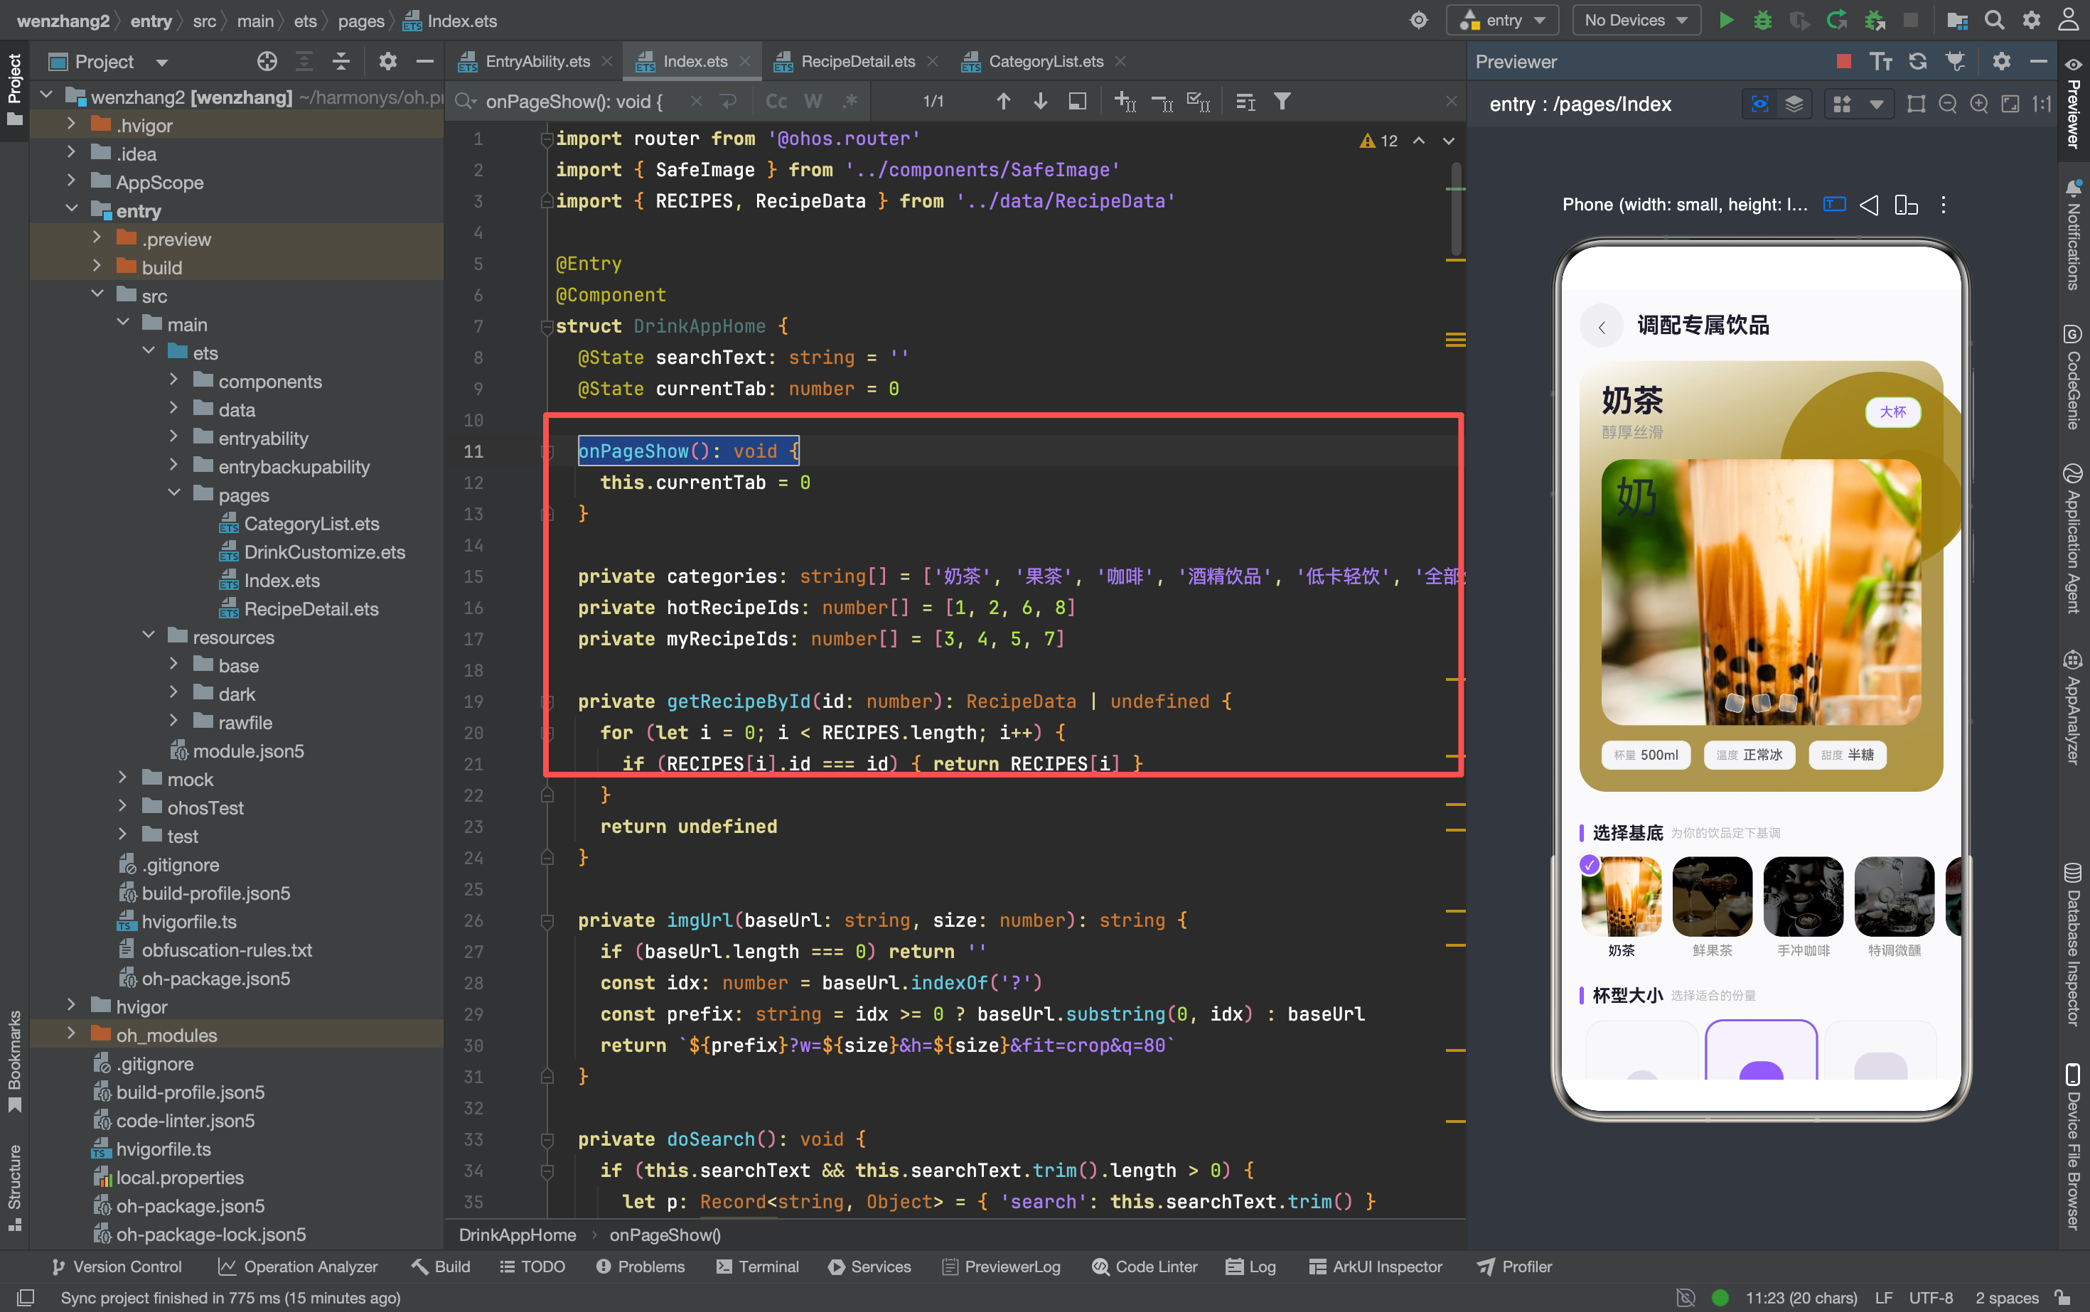
Task: Open Search Everywhere magnifier in top toolbar
Action: [x=1995, y=20]
